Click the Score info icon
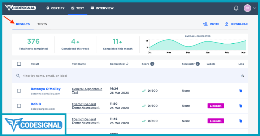Image resolution: width=260 pixels, height=136 pixels. click(x=152, y=64)
